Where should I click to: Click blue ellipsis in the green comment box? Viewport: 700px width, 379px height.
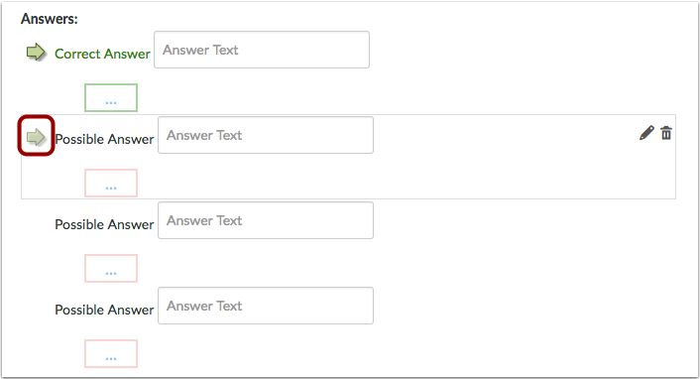pos(111,103)
